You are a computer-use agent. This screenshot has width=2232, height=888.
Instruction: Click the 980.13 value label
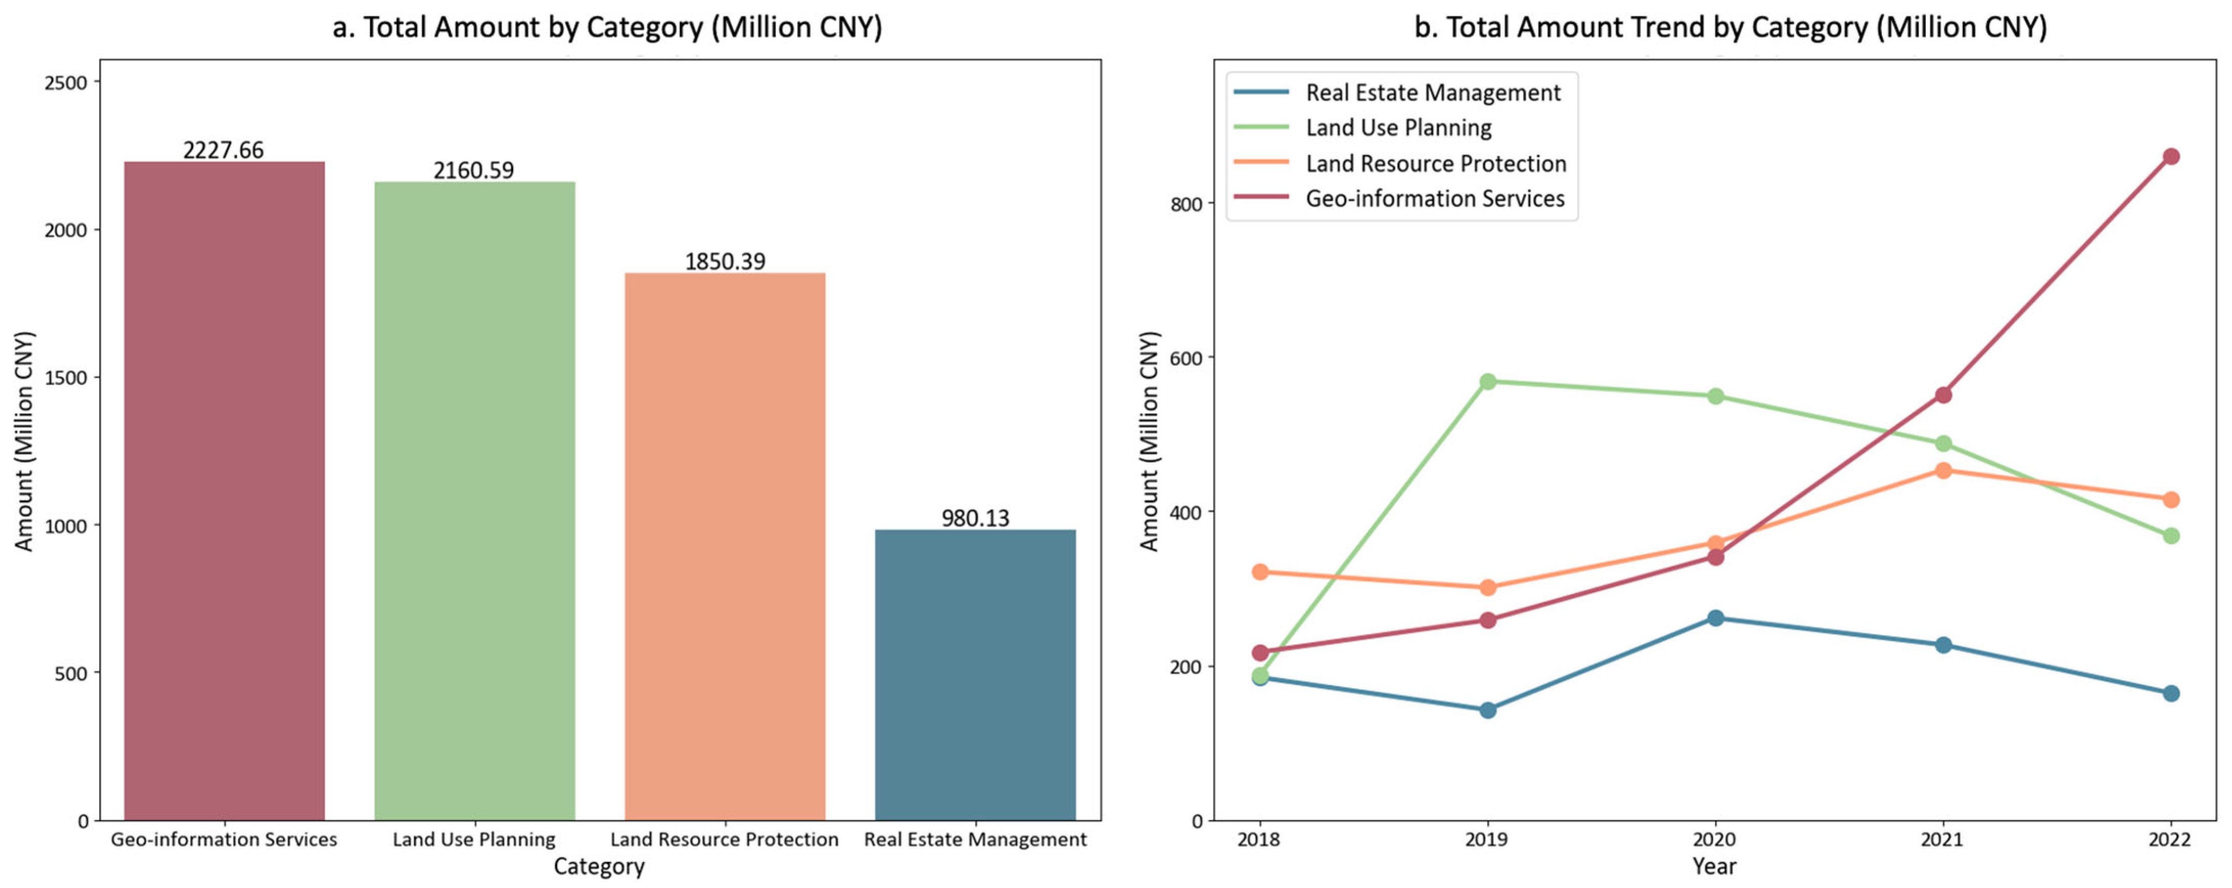(975, 518)
